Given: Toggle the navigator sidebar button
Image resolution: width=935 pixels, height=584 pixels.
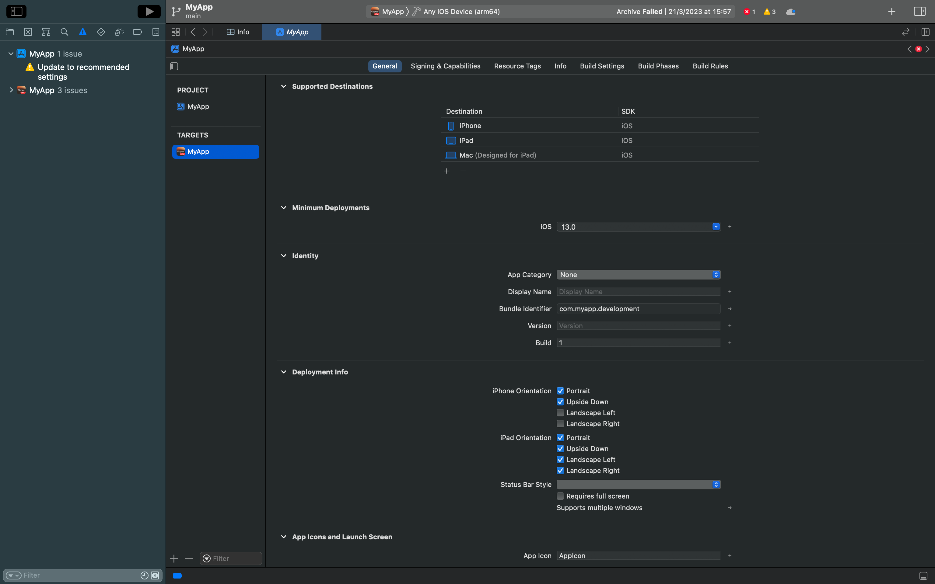Looking at the screenshot, I should coord(16,12).
